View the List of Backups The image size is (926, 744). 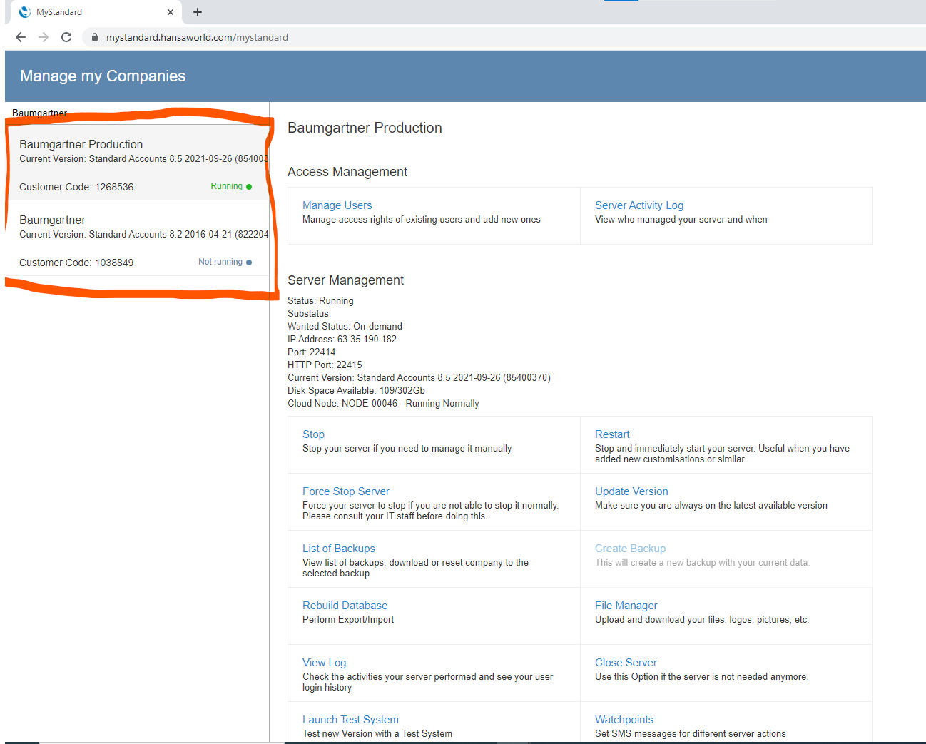click(339, 549)
